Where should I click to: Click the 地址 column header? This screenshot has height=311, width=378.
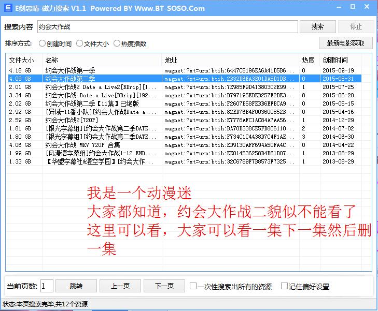pos(230,60)
